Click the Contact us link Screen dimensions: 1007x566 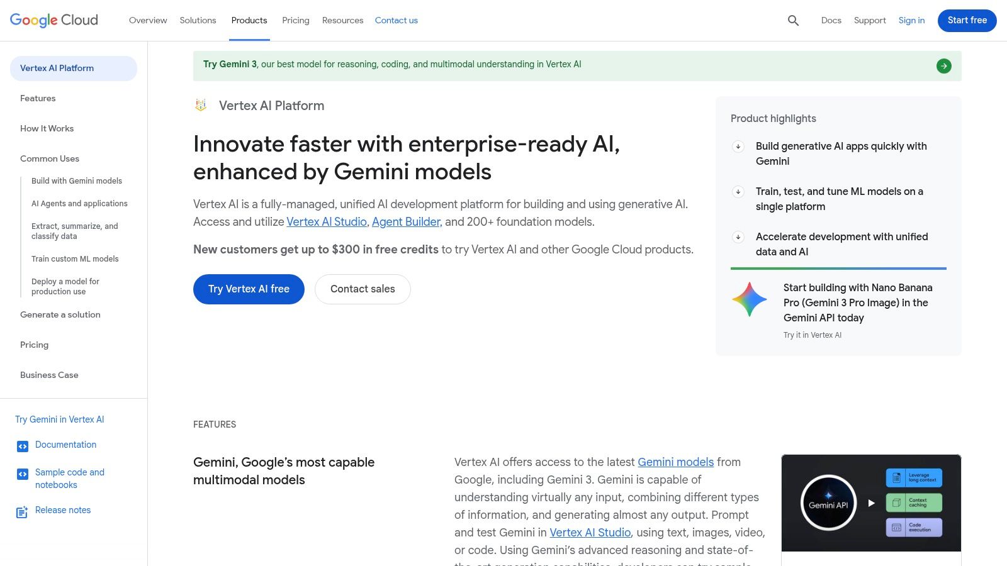397,21
